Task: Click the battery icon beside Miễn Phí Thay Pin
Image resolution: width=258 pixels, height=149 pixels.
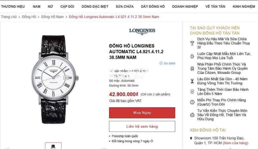Action: (192, 102)
